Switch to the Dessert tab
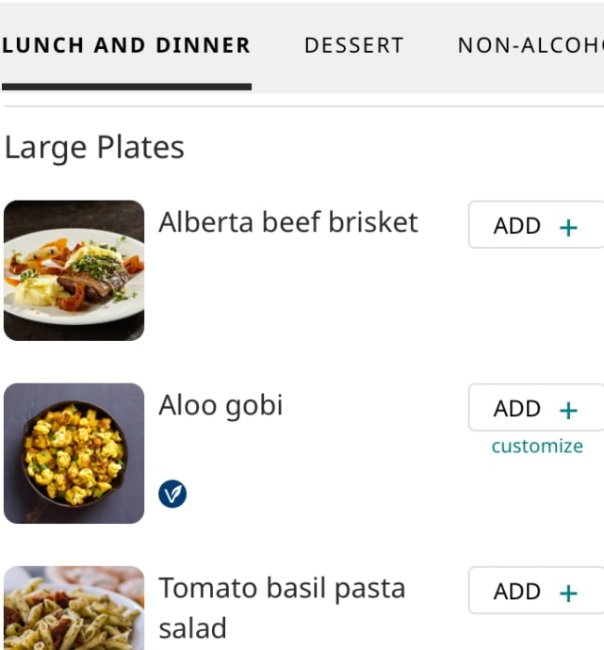The width and height of the screenshot is (604, 650). [x=353, y=45]
